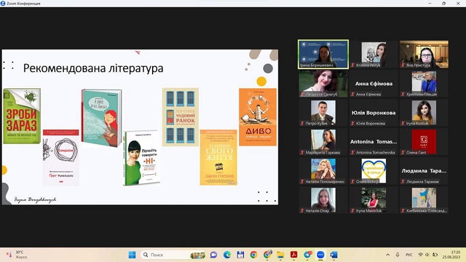Screen dimensions: 466x262
Task: Select Ірина Борищкевич's video tile
Action: point(323,54)
